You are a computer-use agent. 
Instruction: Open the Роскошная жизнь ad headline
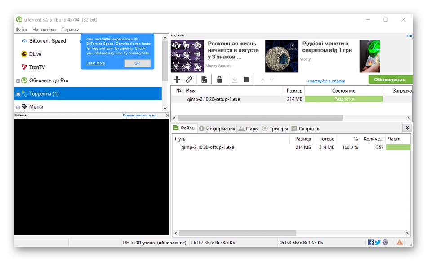pyautogui.click(x=233, y=50)
